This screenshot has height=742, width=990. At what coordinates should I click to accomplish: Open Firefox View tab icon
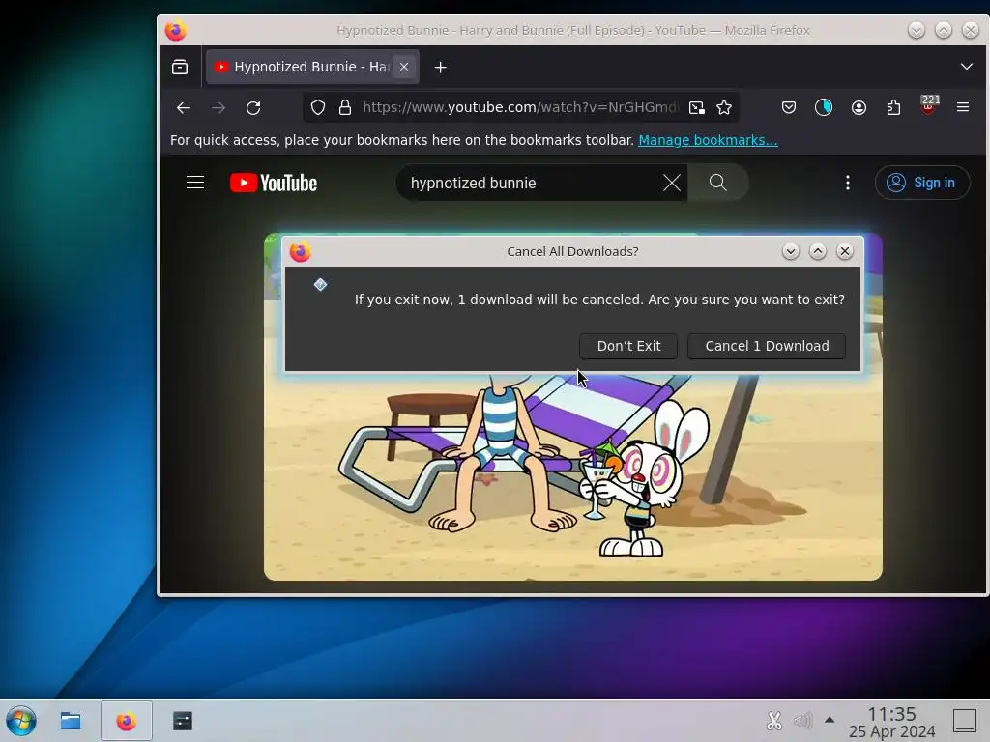pyautogui.click(x=180, y=67)
